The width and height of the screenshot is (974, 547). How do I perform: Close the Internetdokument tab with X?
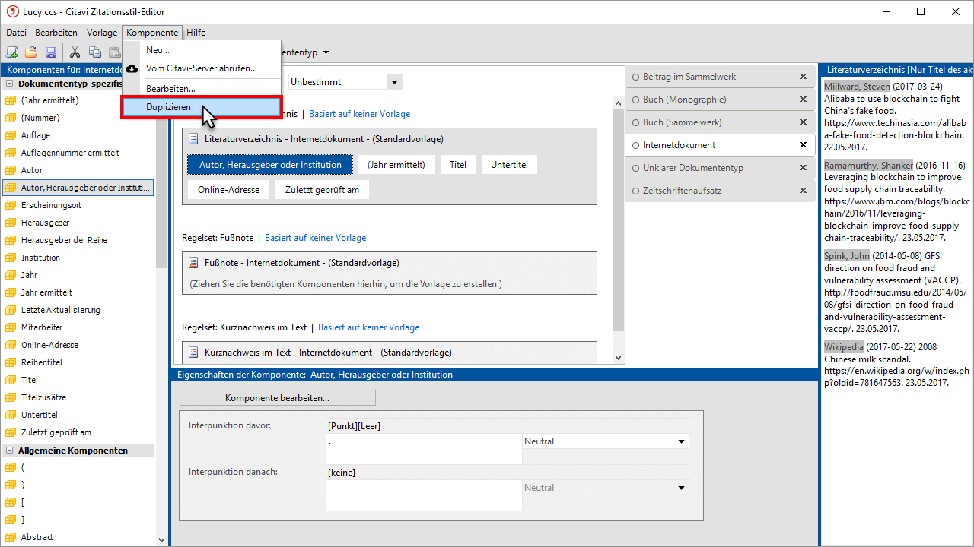click(803, 145)
